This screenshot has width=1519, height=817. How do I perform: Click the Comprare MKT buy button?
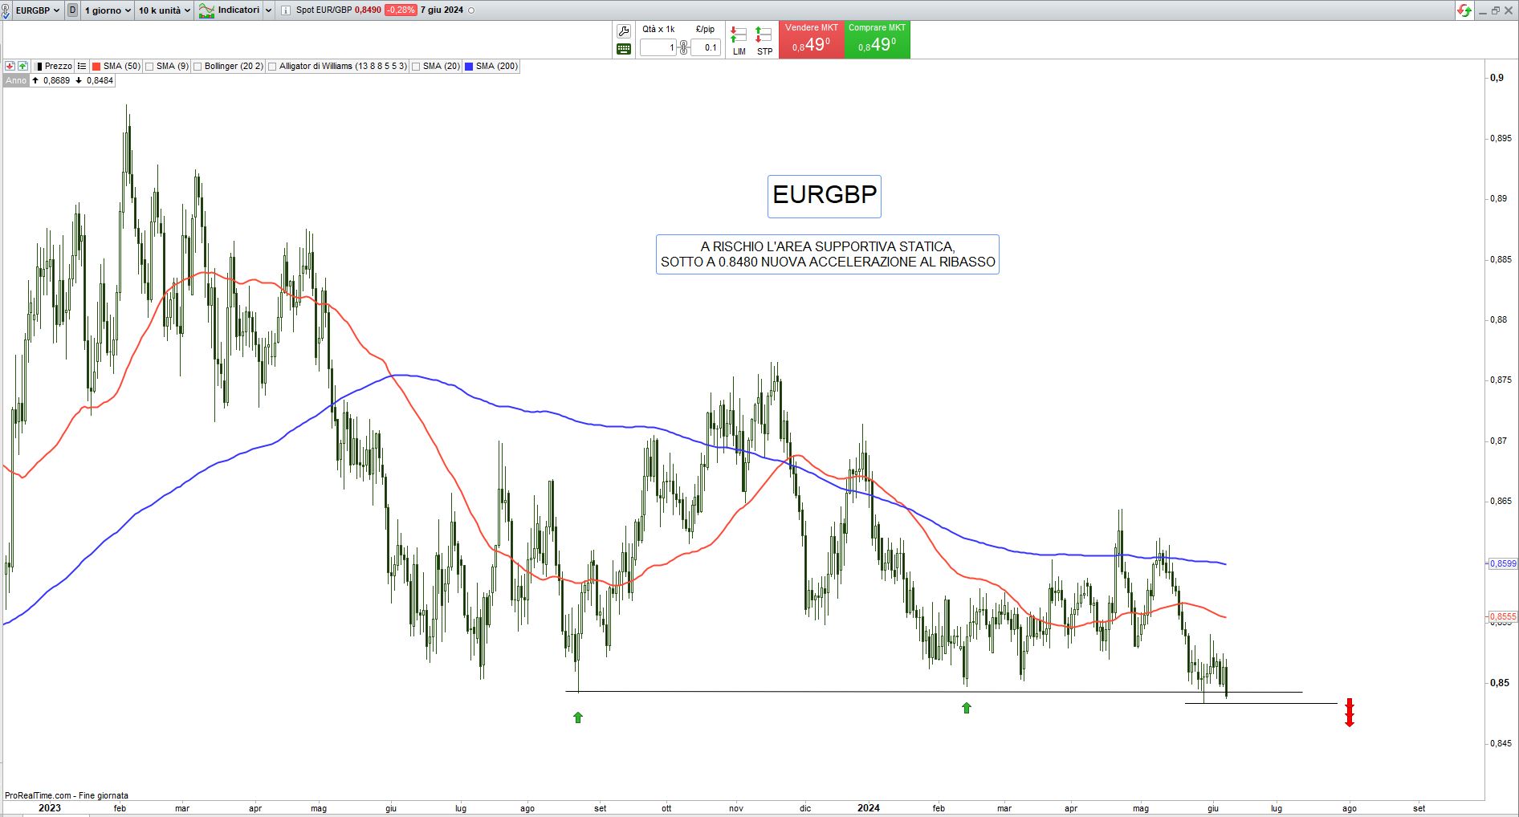tap(878, 39)
